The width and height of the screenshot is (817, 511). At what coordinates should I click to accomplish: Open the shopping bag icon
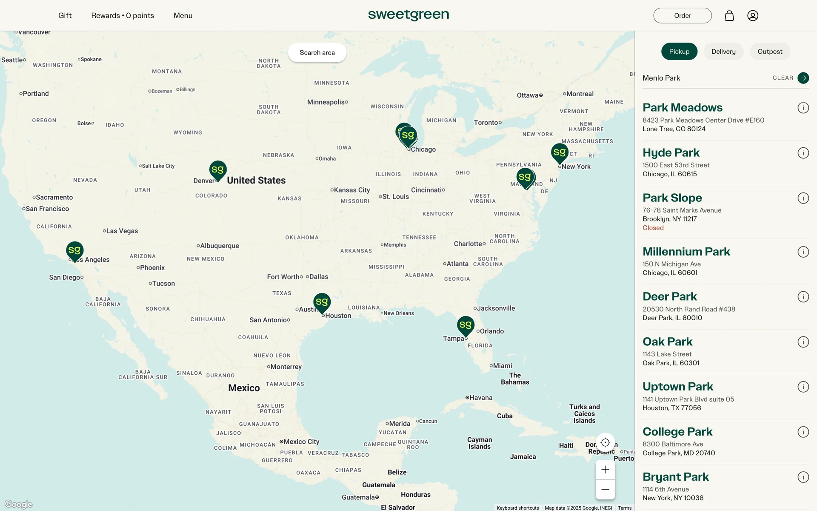click(x=729, y=16)
